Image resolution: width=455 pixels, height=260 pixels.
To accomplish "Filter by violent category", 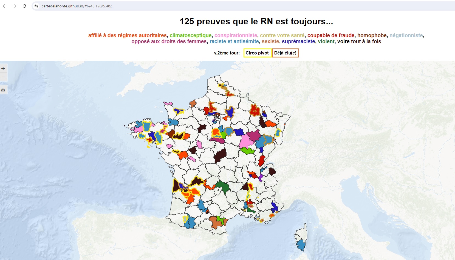I will click(326, 41).
